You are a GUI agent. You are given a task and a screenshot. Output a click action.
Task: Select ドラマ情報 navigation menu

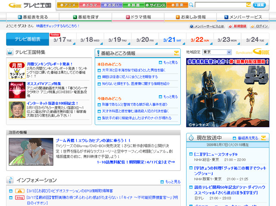[x=138, y=17]
